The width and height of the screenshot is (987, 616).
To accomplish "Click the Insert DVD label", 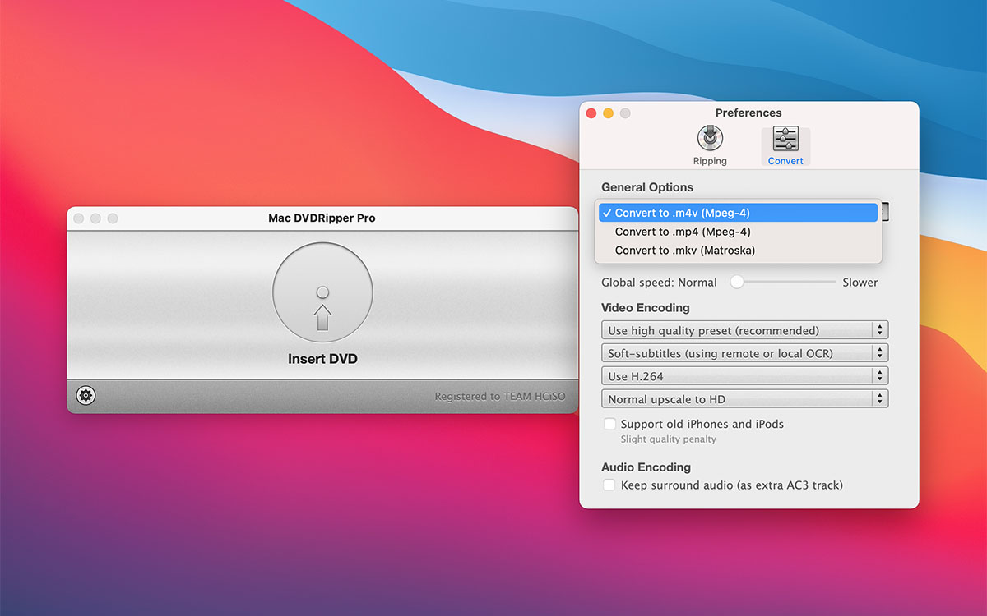I will tap(322, 359).
